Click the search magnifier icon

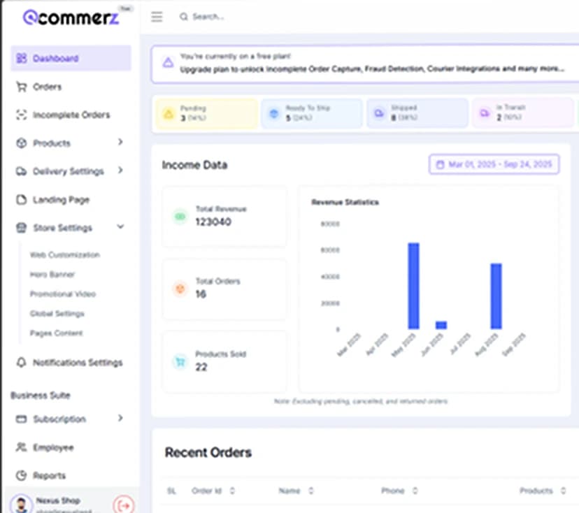coord(183,17)
